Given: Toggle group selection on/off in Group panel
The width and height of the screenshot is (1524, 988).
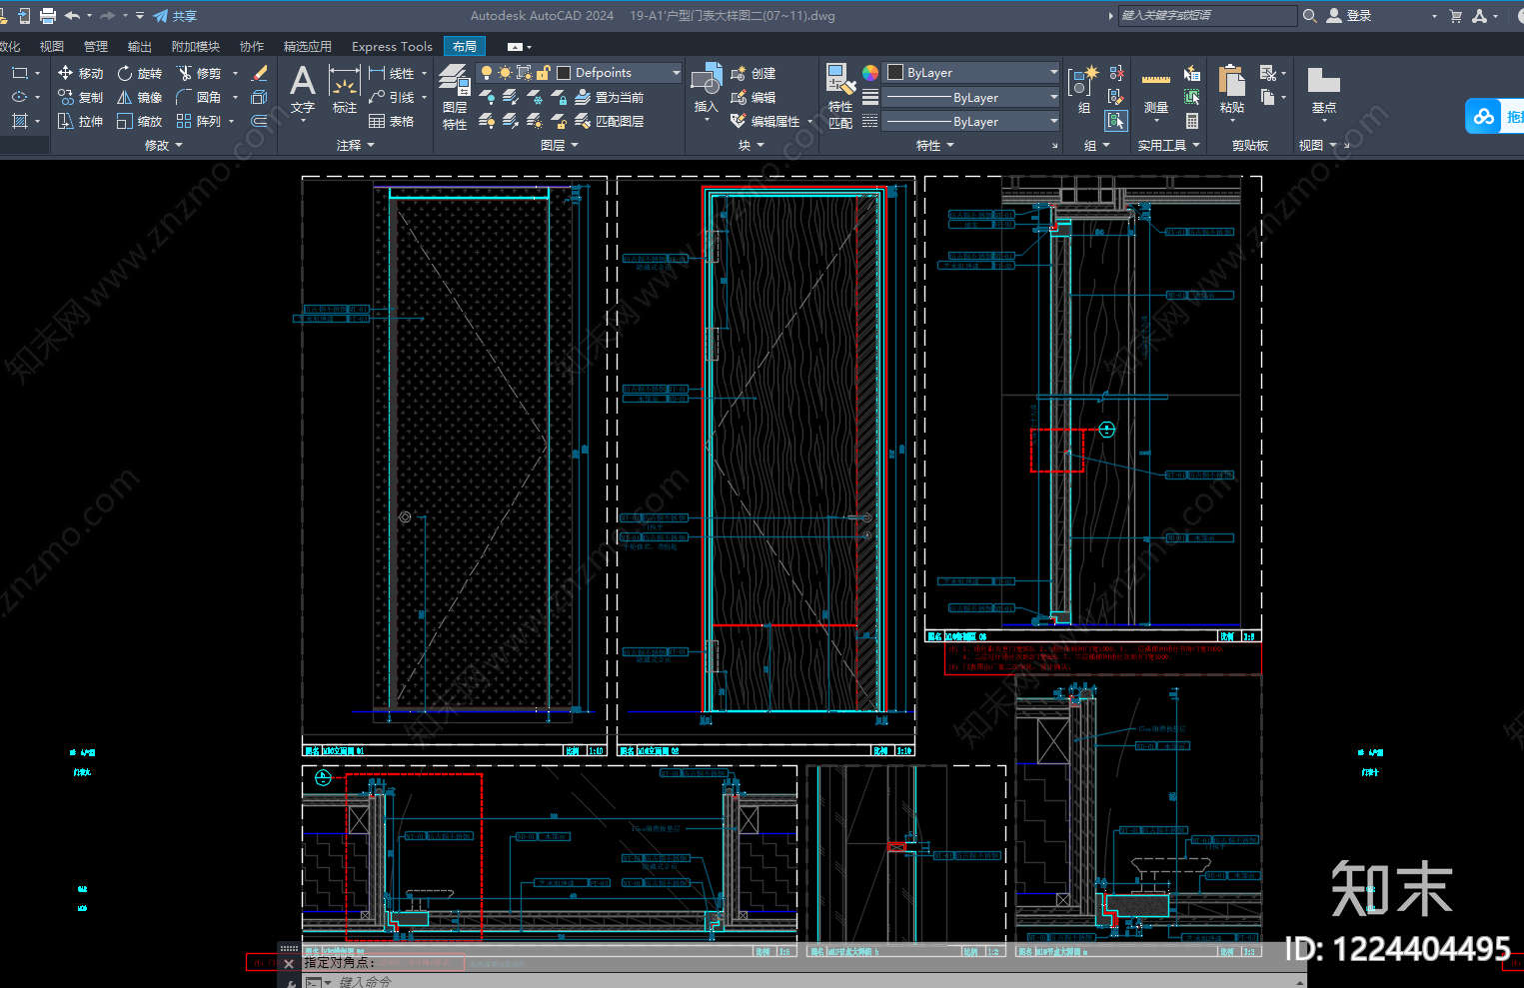Looking at the screenshot, I should (x=1116, y=121).
